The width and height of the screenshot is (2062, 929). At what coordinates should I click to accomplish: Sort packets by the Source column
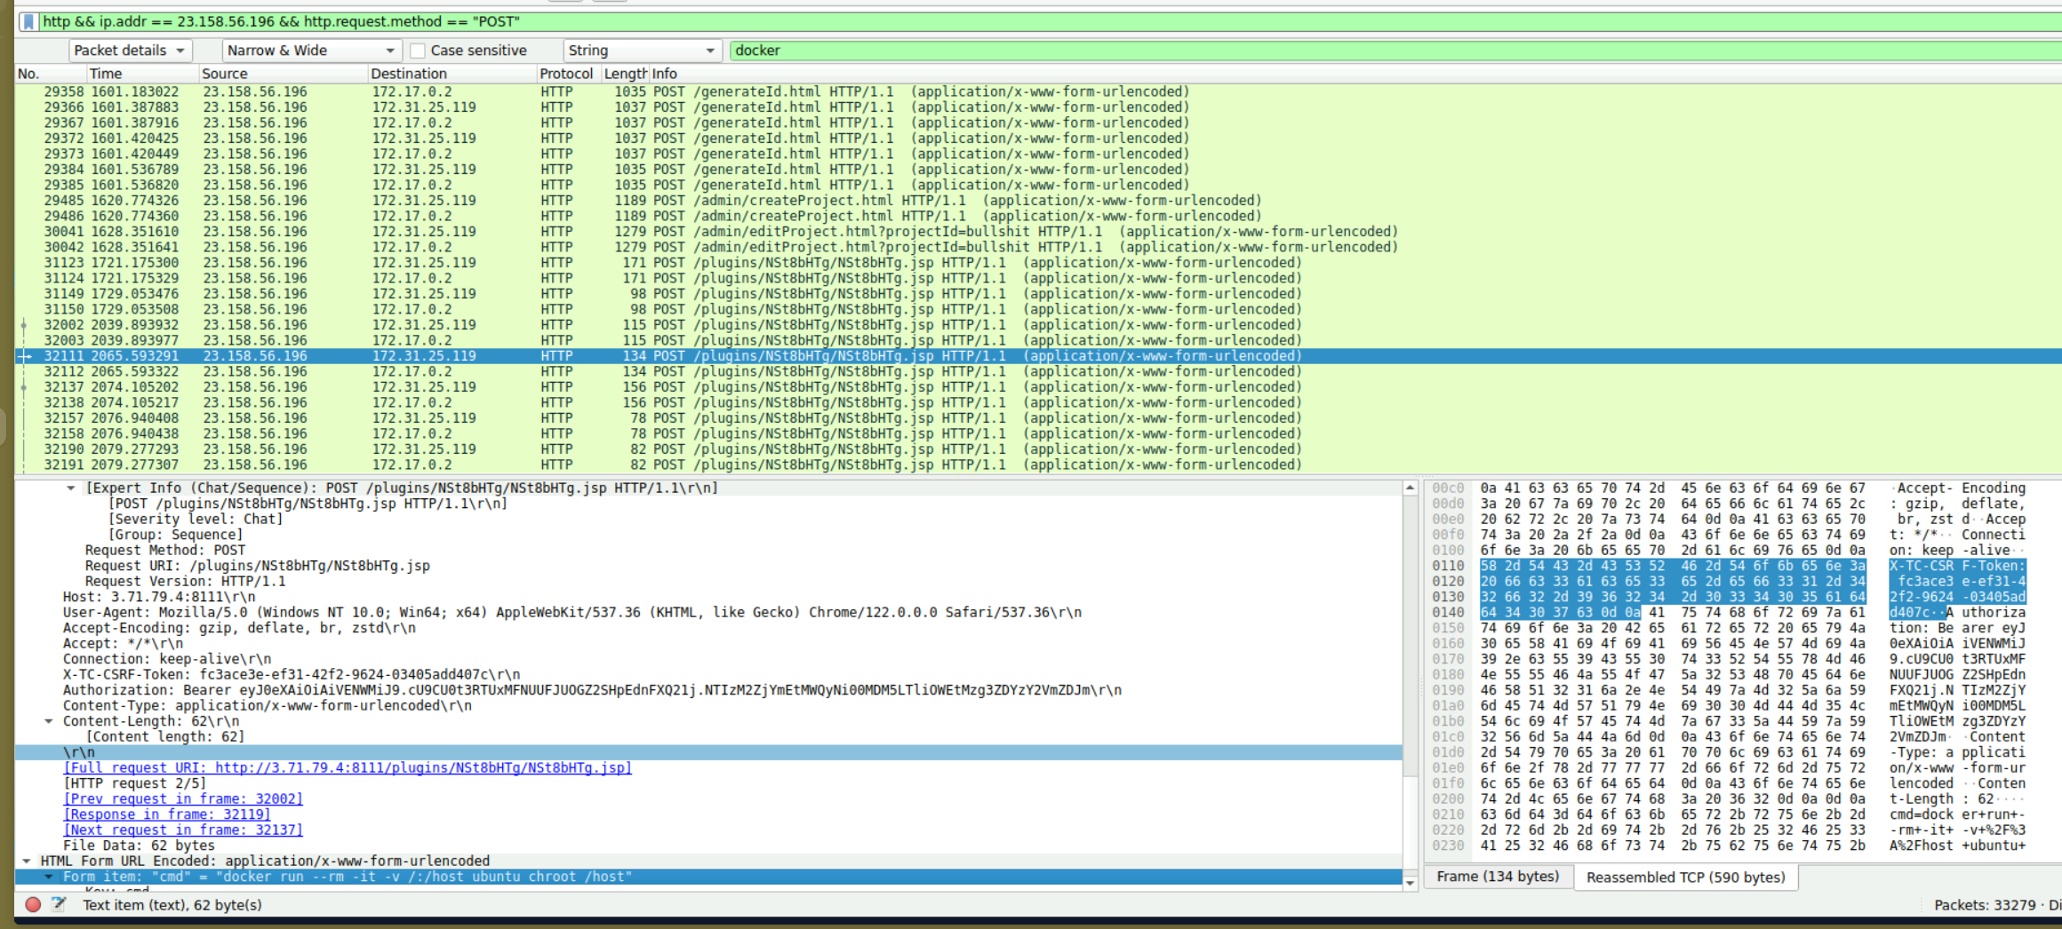(226, 74)
